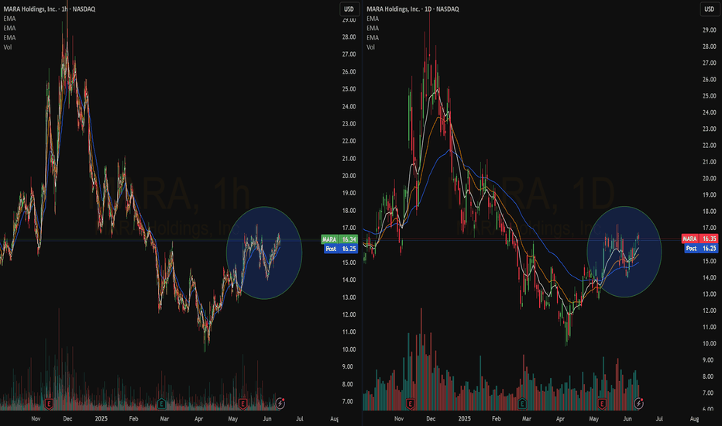Click the 18.00 label on 1D price axis

click(709, 211)
